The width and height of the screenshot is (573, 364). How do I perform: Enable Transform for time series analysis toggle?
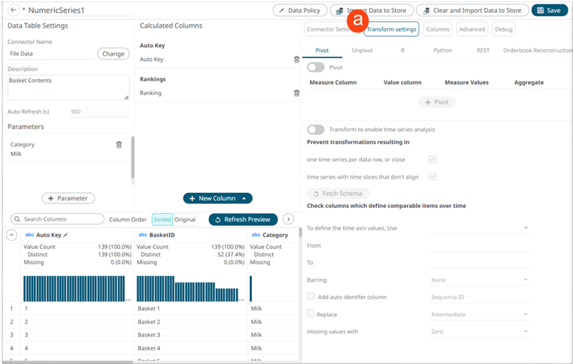pyautogui.click(x=316, y=130)
